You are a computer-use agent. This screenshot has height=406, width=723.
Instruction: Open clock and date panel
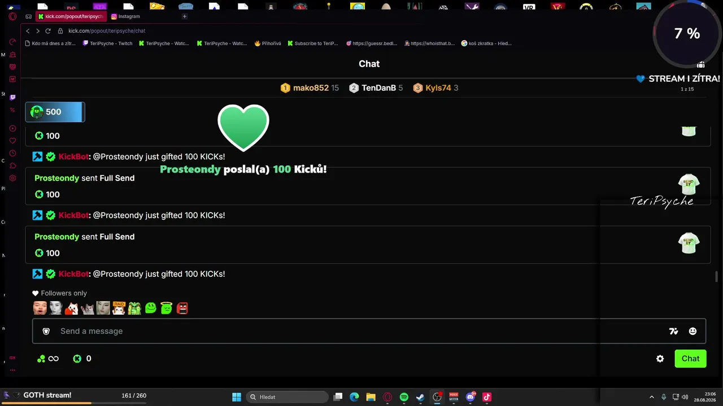click(706, 397)
